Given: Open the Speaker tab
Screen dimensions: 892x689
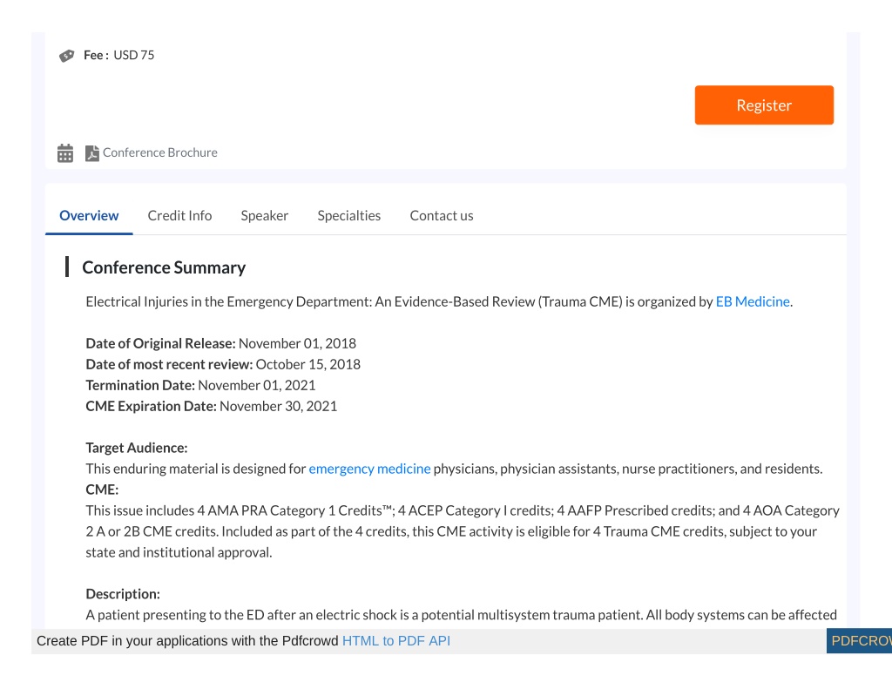Looking at the screenshot, I should click(265, 216).
